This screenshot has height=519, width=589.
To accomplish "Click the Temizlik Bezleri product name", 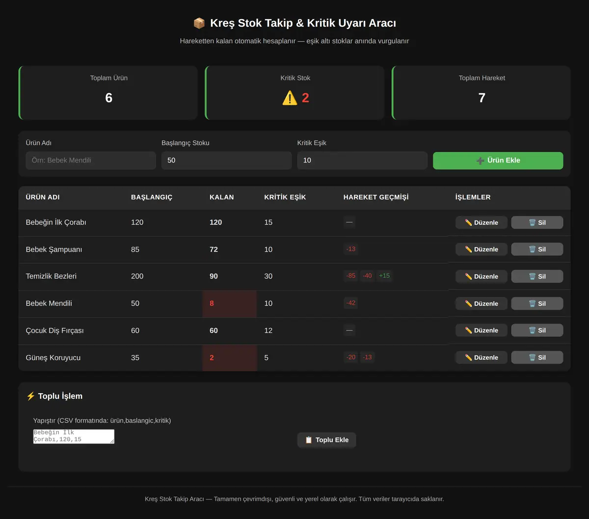I will click(51, 276).
